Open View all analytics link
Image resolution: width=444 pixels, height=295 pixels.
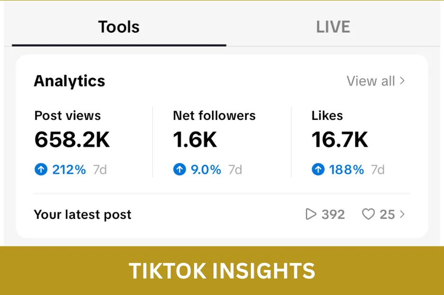[x=375, y=81]
